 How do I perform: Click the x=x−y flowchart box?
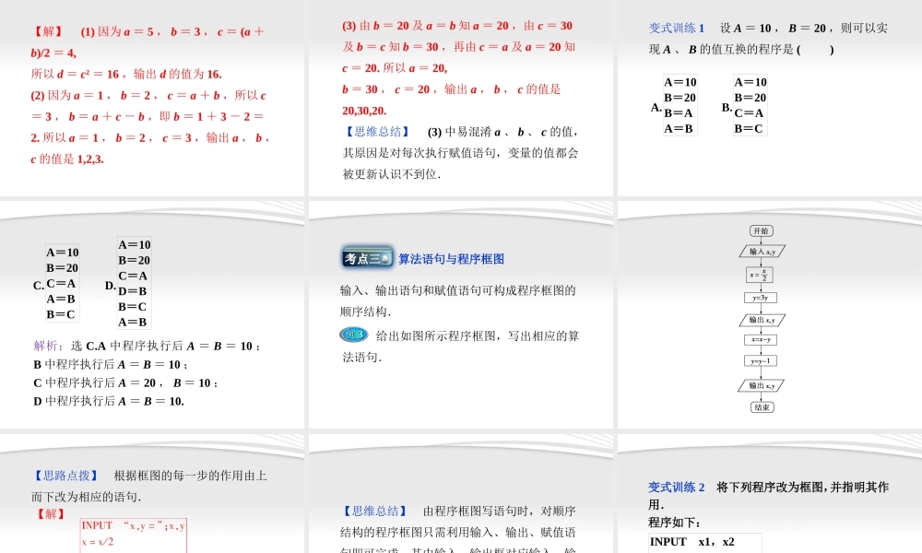coord(761,340)
